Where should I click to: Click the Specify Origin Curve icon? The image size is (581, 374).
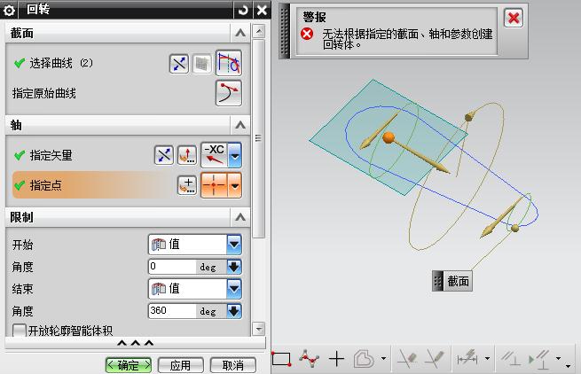click(x=229, y=93)
